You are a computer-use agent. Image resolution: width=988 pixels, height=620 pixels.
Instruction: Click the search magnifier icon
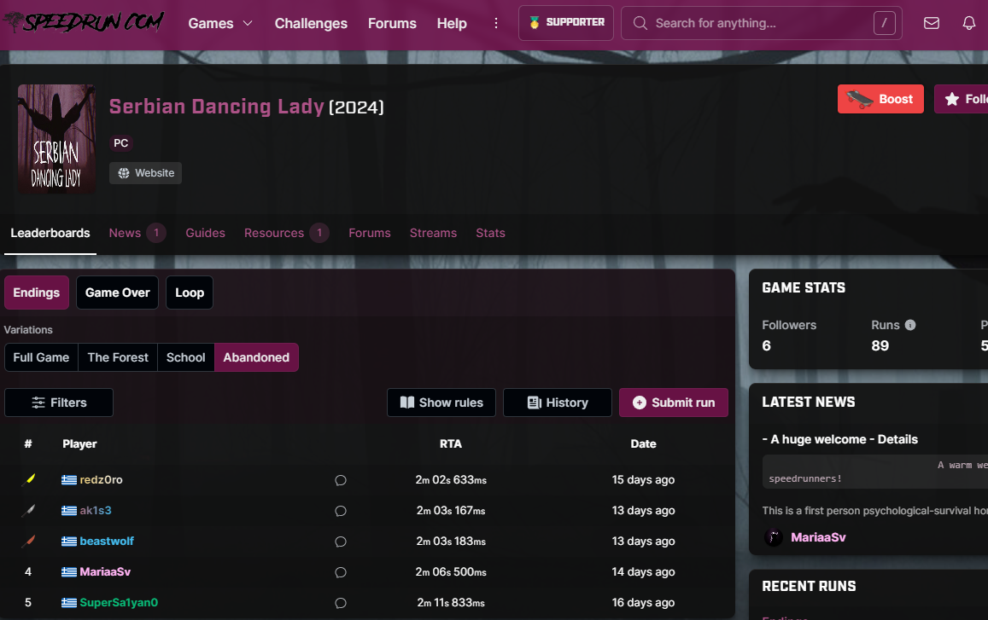click(640, 23)
